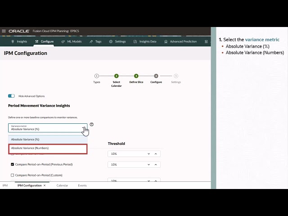Go to wizard step 5 Settings
The image size is (288, 216).
pyautogui.click(x=176, y=76)
